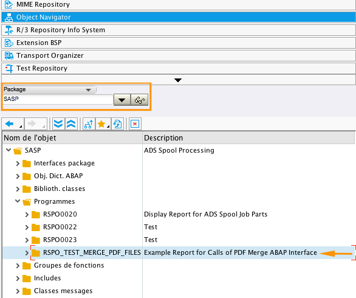Expand the Interfaces package folder
Viewport: 356px width, 298px height.
(18, 164)
